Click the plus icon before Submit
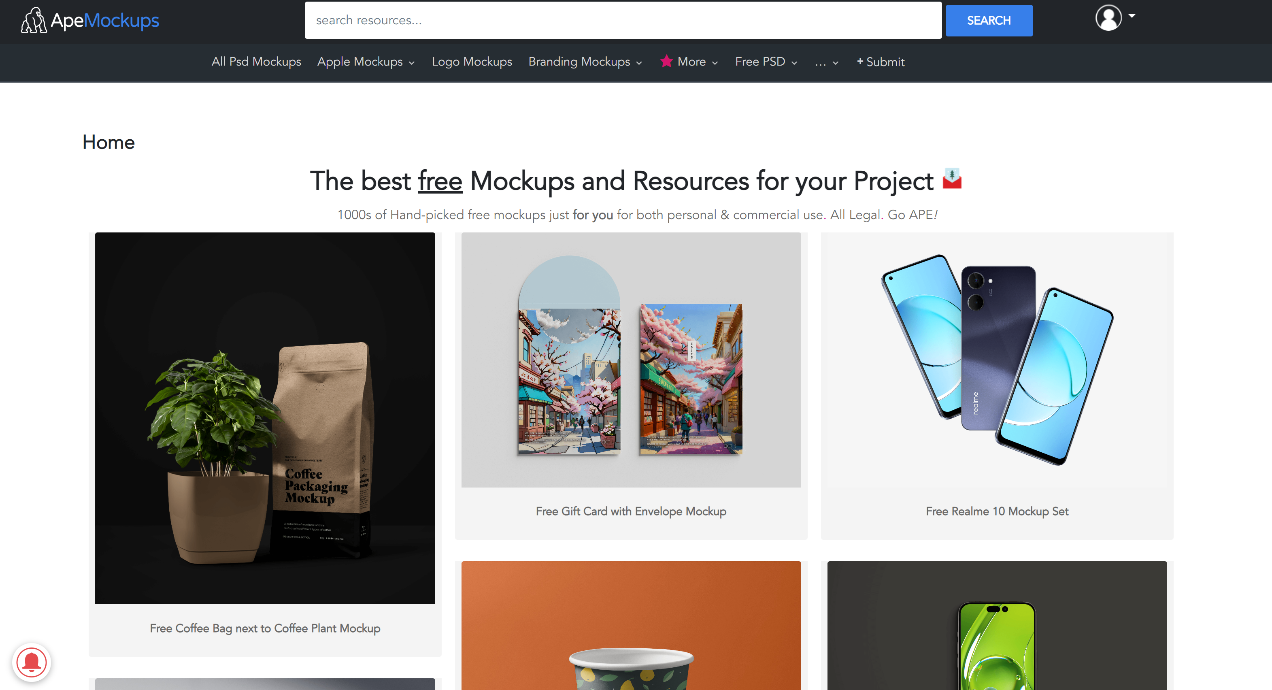 pos(860,61)
